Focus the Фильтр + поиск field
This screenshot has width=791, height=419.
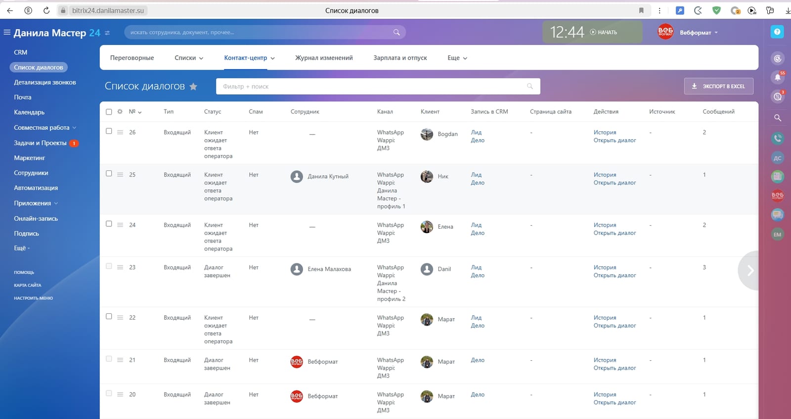point(378,86)
